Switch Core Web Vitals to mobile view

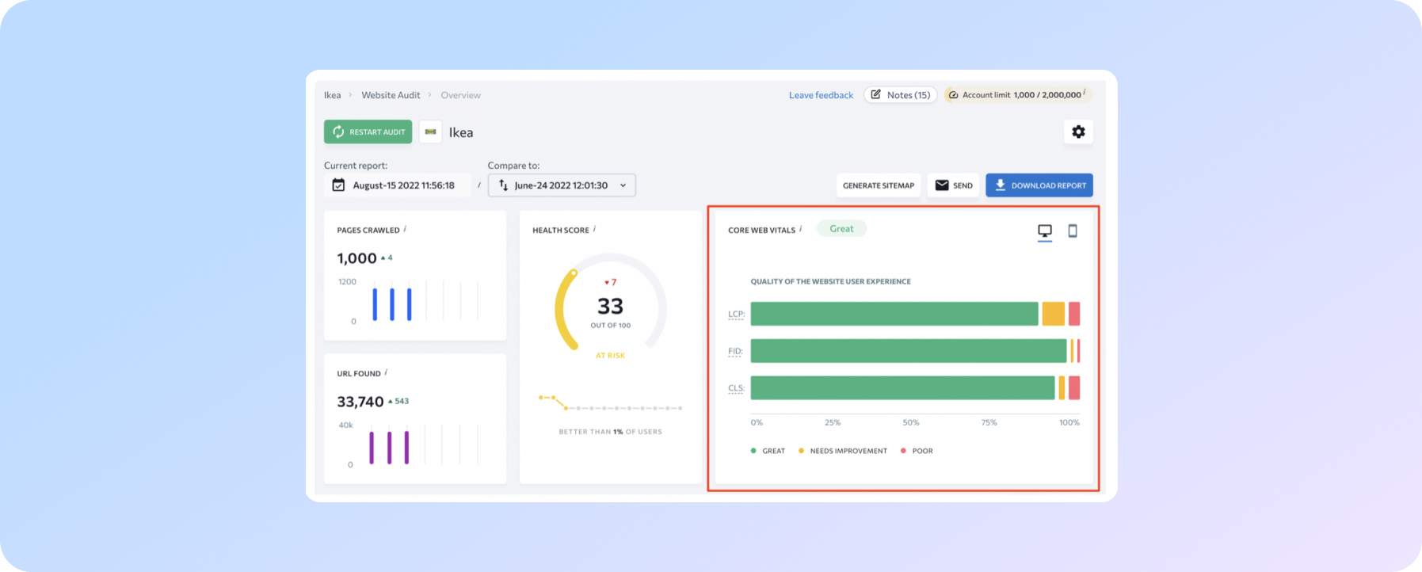(x=1073, y=231)
